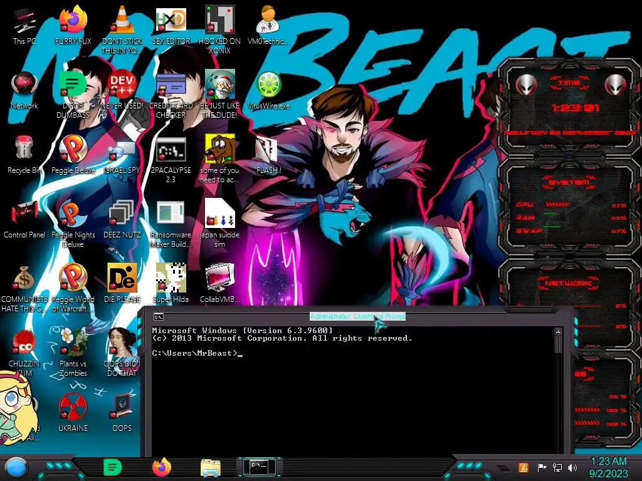Open the Action Center flag tray icon
The height and width of the screenshot is (481, 642).
[542, 467]
